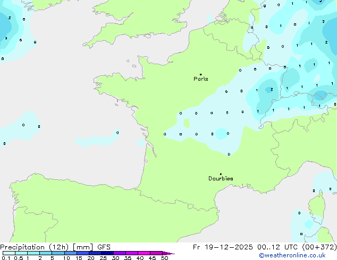Open the weatheronline.co.uk copyright link
Screen dimensions: 337x260
coord(292,255)
